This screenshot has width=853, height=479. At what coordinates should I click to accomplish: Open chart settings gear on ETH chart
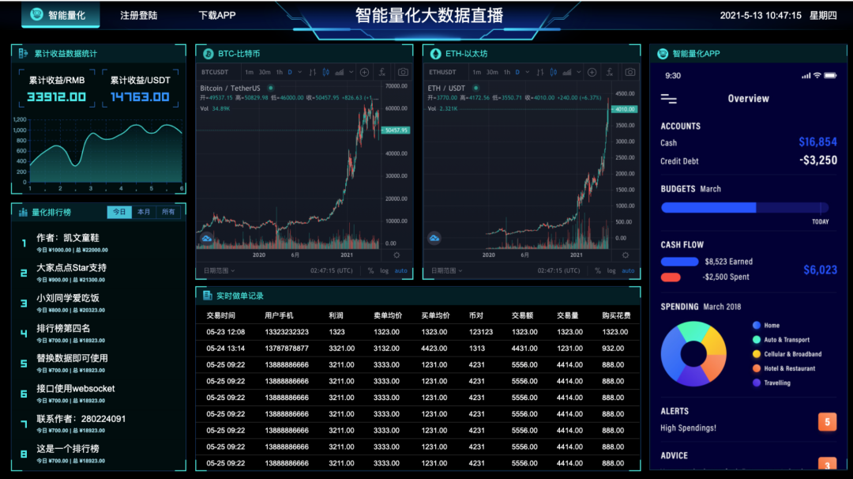tap(625, 255)
